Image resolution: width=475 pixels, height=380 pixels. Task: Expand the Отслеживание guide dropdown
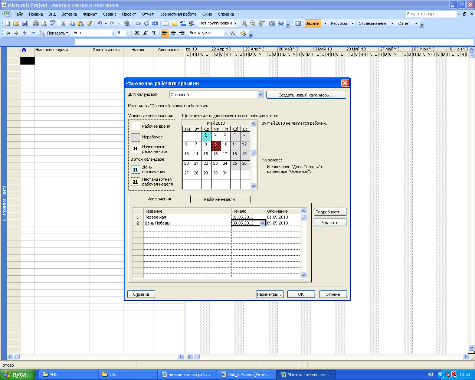(392, 23)
